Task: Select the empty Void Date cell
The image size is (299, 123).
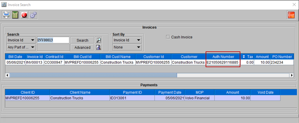Action: pyautogui.click(x=265, y=98)
